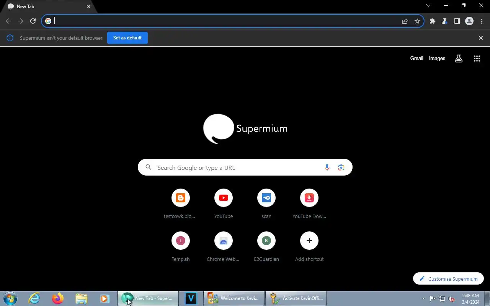Viewport: 490px width, 306px height.
Task: Open the scan shortcut
Action: coord(266,203)
